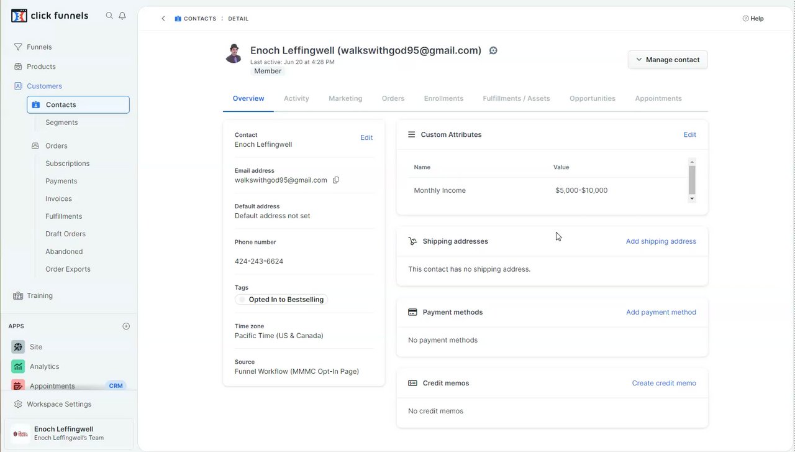Click Create credit memo link
This screenshot has height=452, width=795.
pyautogui.click(x=664, y=383)
